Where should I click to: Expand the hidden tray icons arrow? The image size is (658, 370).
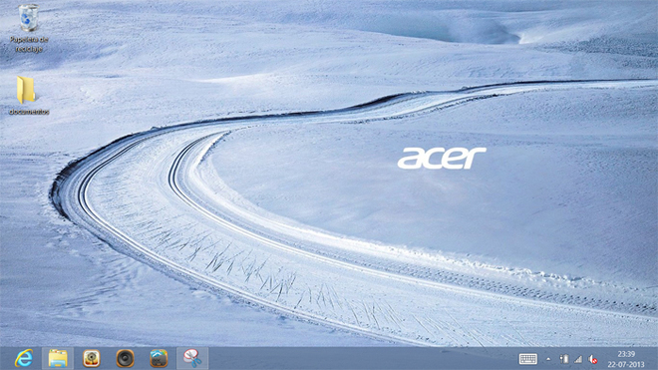pyautogui.click(x=548, y=359)
